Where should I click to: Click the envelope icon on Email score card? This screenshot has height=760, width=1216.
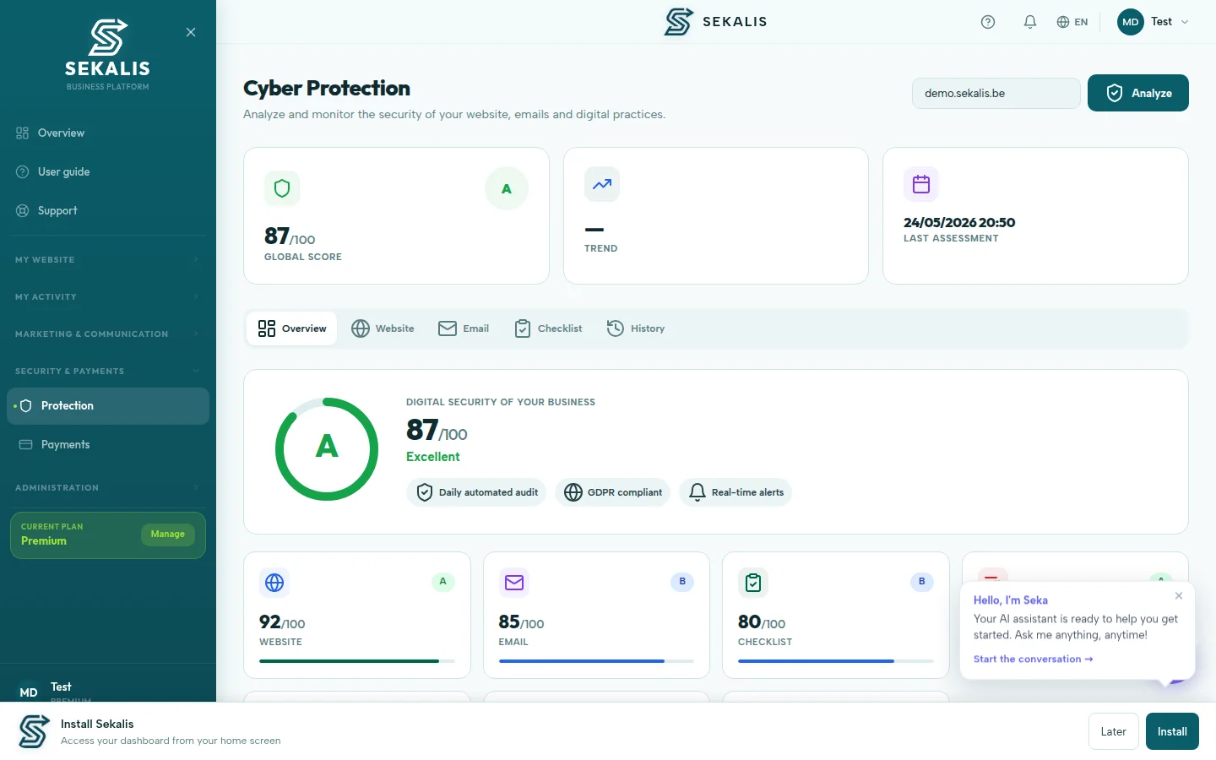tap(514, 583)
